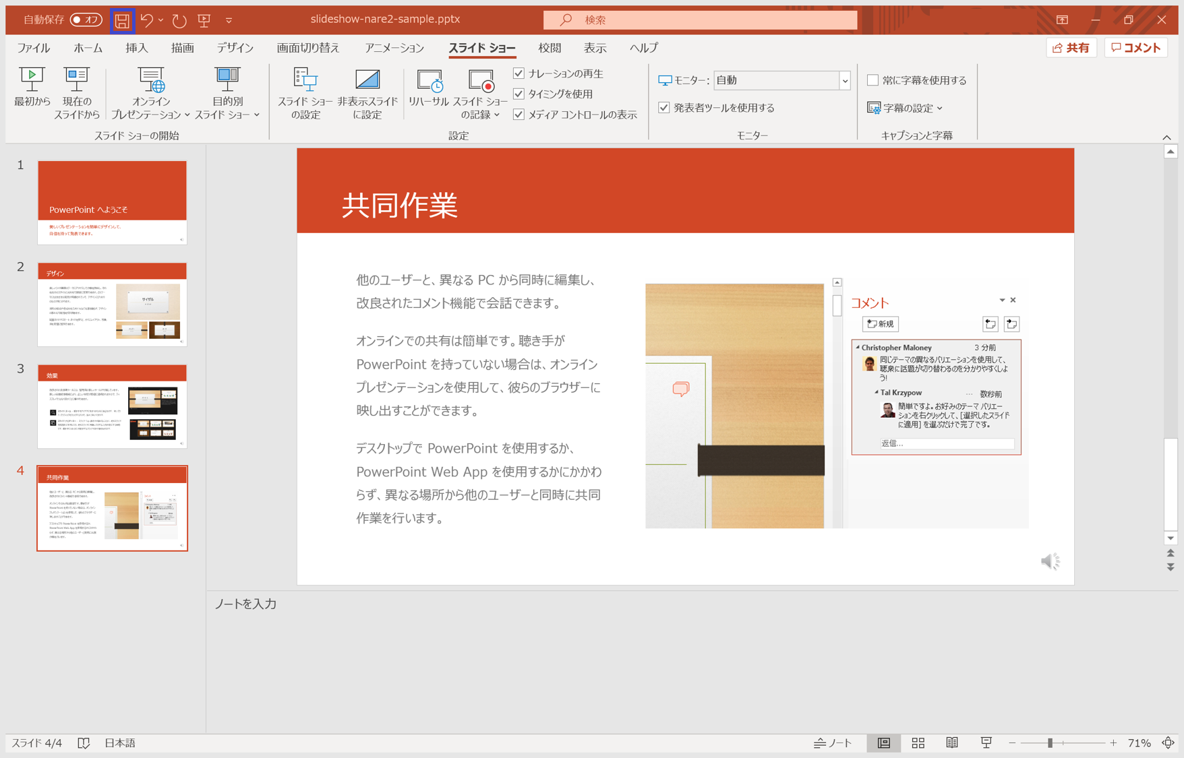
Task: Click 日本語 language in status bar
Action: coord(120,743)
